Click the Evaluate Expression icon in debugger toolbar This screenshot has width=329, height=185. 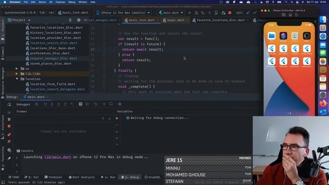(81, 104)
